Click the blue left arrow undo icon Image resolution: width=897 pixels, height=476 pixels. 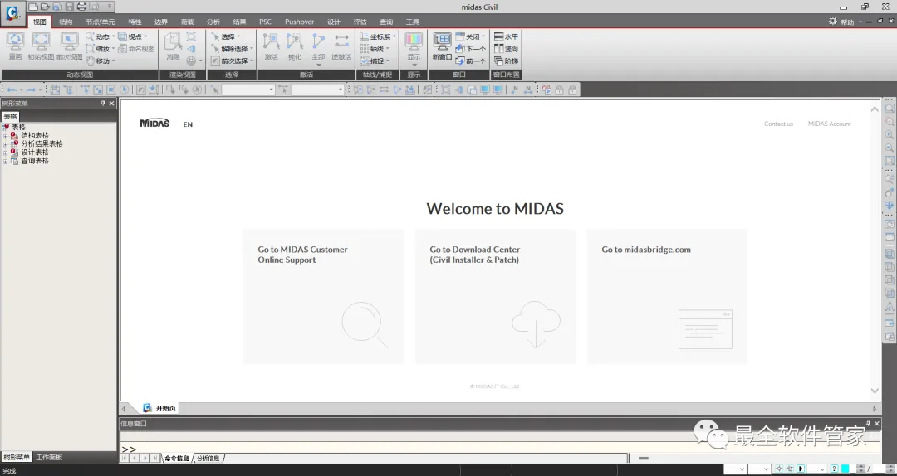coord(12,90)
